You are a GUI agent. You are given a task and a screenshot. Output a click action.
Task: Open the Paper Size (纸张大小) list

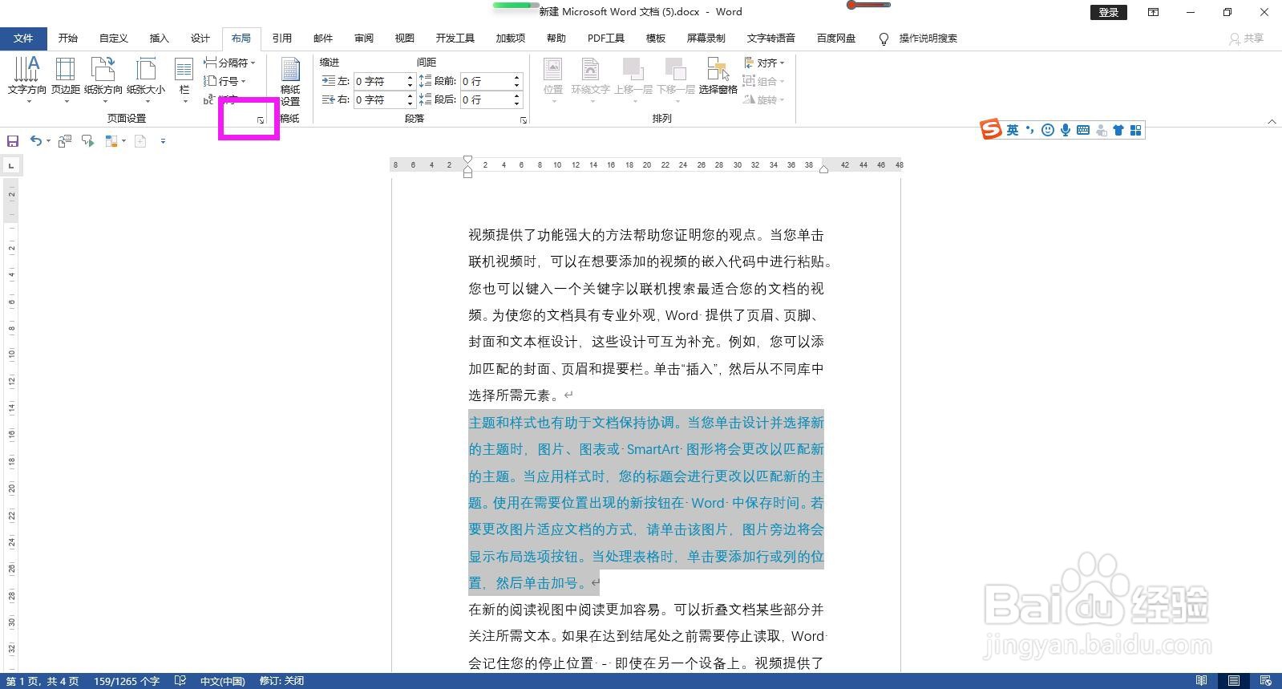(146, 79)
